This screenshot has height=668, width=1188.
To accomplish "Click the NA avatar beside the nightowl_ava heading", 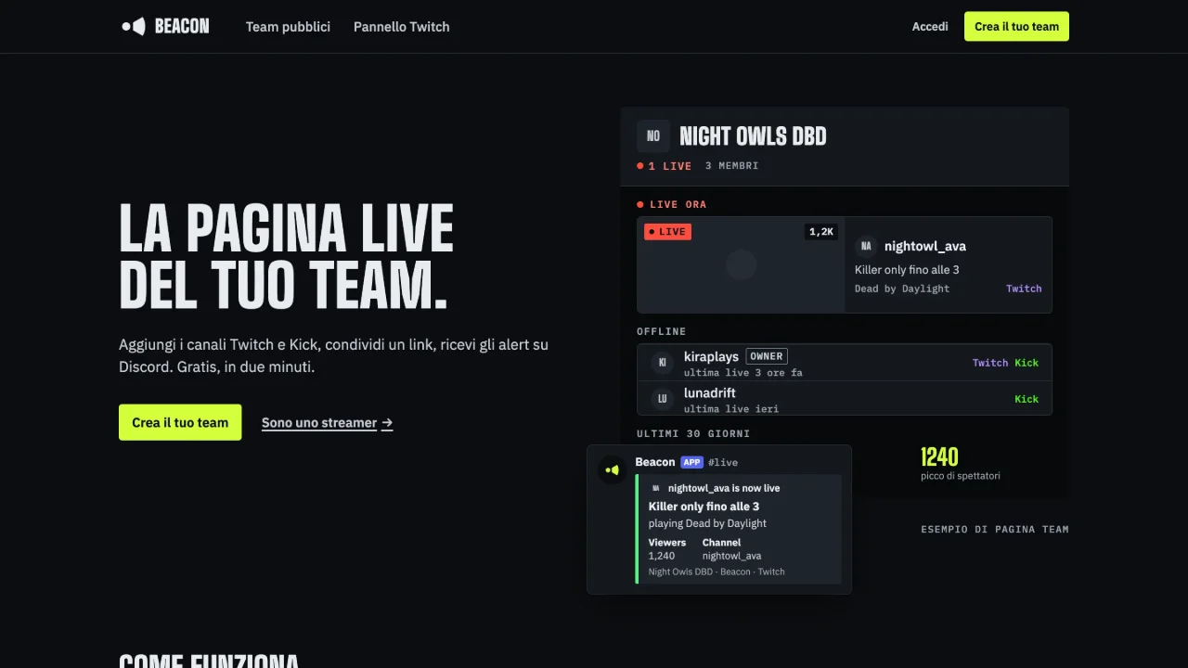I will click(866, 246).
